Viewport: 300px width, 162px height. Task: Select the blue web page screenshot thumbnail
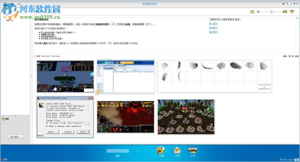click(125, 76)
